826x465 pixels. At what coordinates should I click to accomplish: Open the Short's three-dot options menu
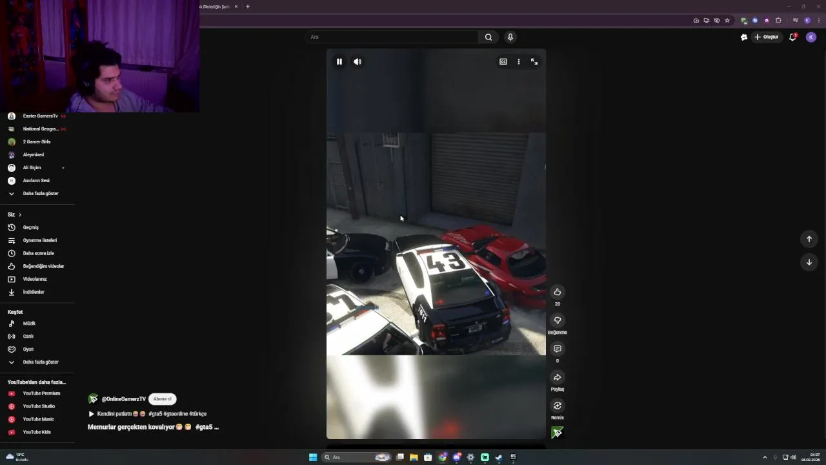coord(519,61)
